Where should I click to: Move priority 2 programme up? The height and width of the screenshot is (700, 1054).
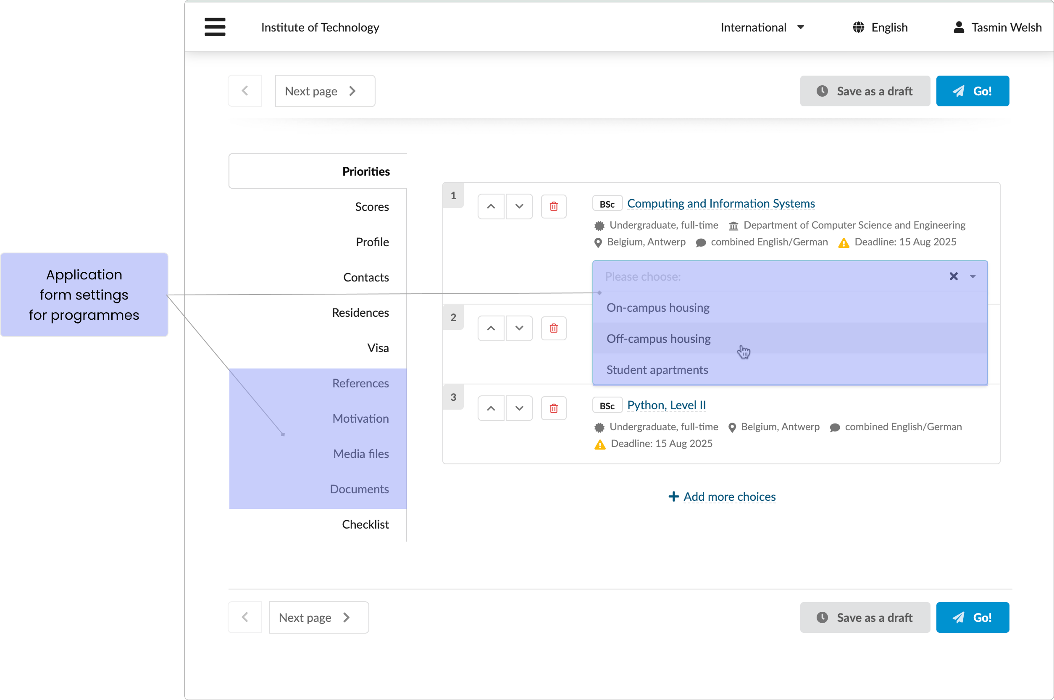coord(491,328)
